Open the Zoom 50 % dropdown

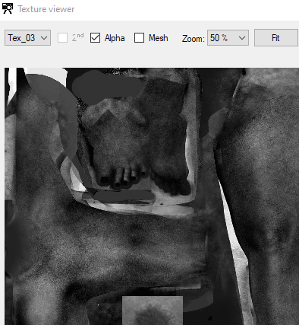click(x=228, y=38)
